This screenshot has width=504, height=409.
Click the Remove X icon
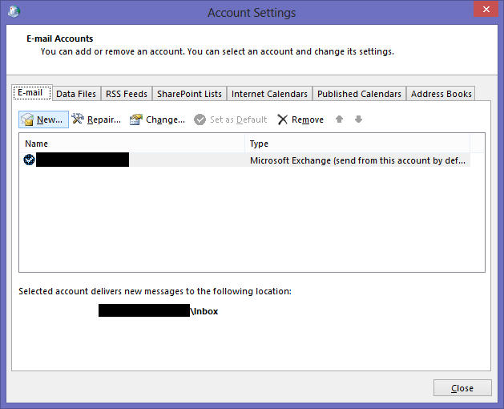coord(283,119)
